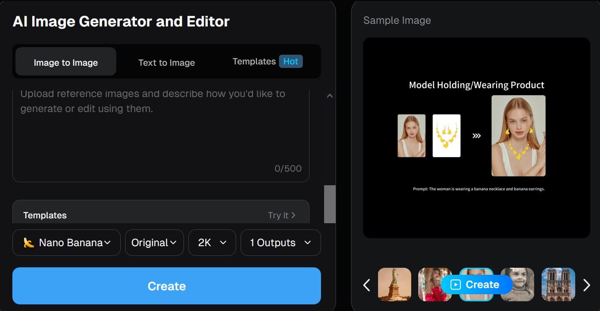Click the Hot badge beside Templates
This screenshot has height=311, width=600.
click(290, 61)
